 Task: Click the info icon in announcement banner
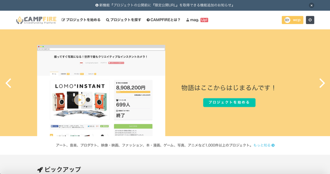97,5
